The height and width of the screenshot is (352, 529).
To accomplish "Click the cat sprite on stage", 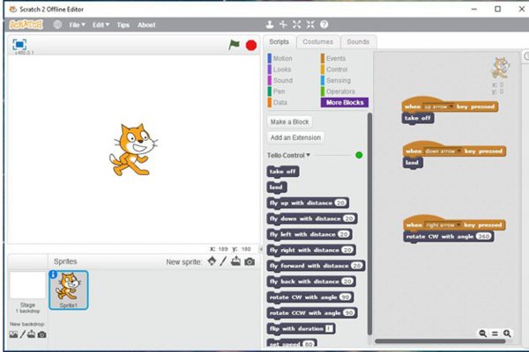I will 133,150.
